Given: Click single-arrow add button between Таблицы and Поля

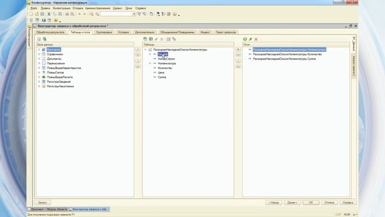Looking at the screenshot, I should [238, 49].
